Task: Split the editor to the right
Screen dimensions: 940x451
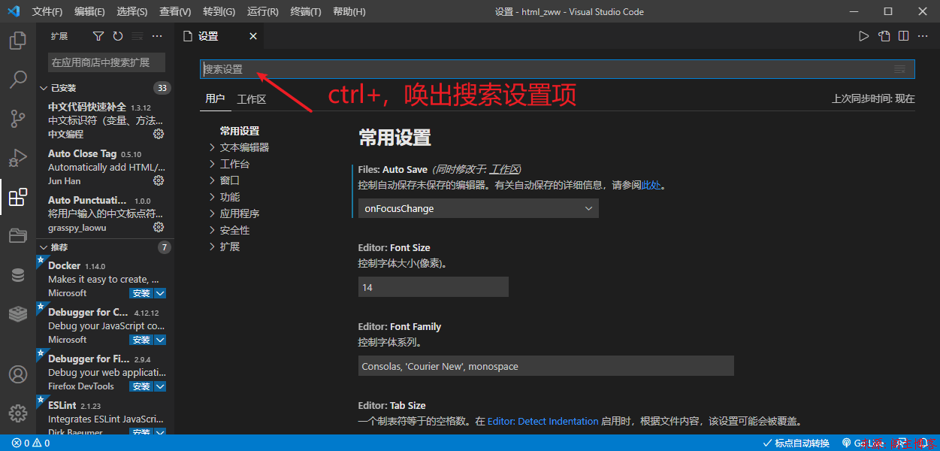Action: 904,36
